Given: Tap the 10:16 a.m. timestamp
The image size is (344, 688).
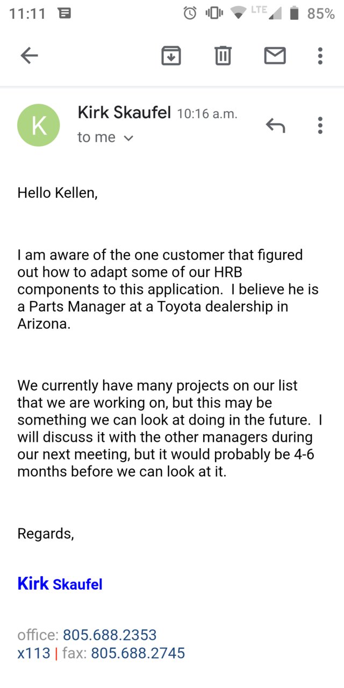Looking at the screenshot, I should [x=207, y=114].
